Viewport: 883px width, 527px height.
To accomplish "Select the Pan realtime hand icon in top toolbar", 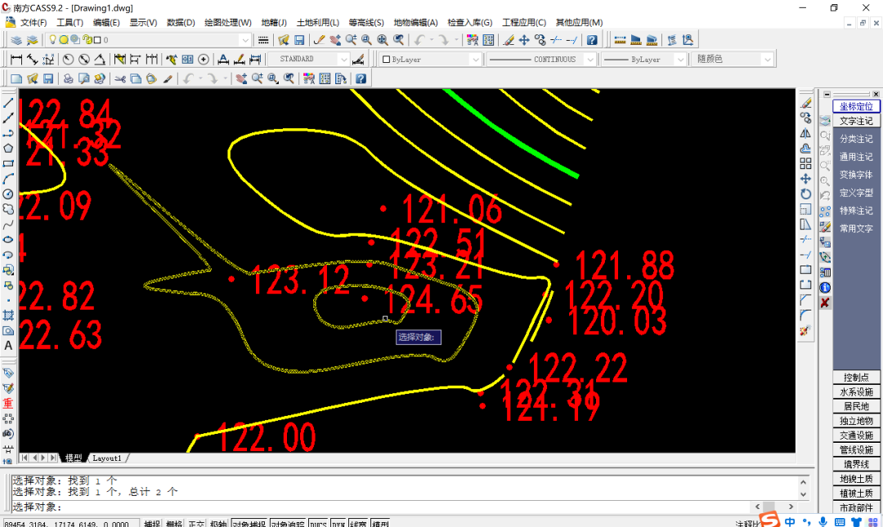I will click(335, 40).
